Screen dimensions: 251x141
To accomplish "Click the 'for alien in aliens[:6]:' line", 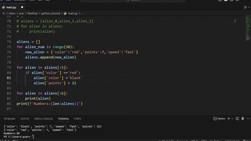I will [42, 93].
